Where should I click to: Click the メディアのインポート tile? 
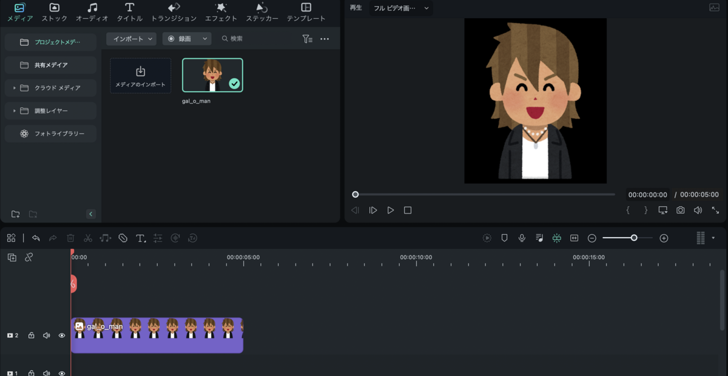(140, 76)
